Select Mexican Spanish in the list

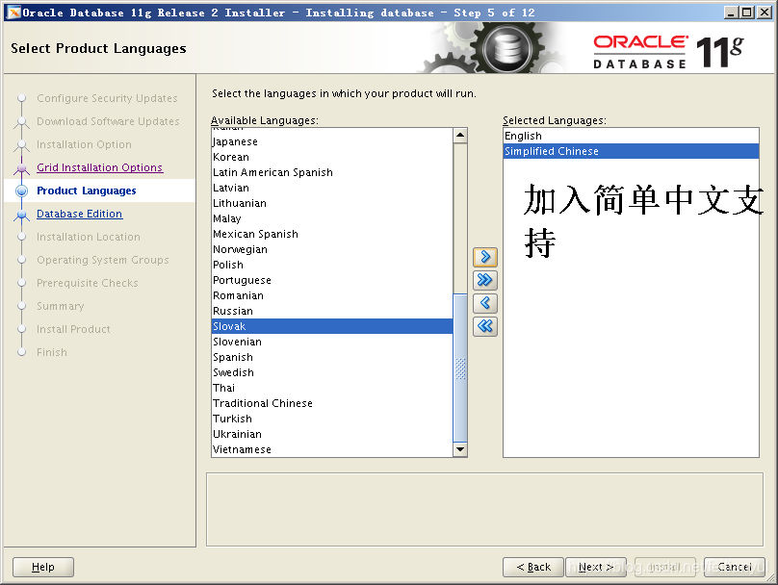click(332, 234)
